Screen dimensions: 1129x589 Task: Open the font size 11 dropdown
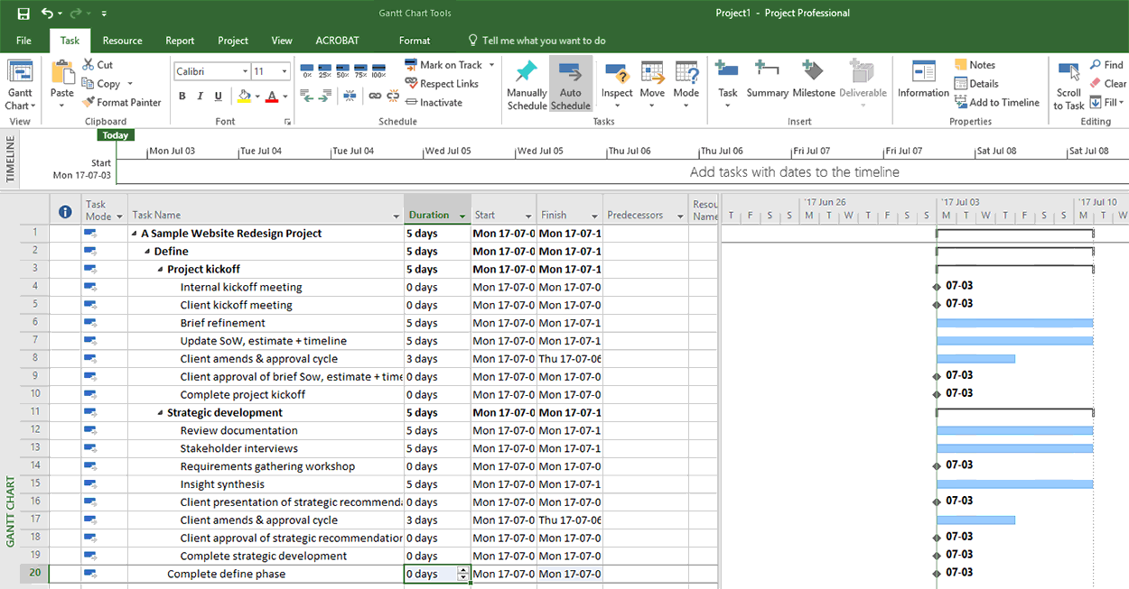pyautogui.click(x=285, y=71)
